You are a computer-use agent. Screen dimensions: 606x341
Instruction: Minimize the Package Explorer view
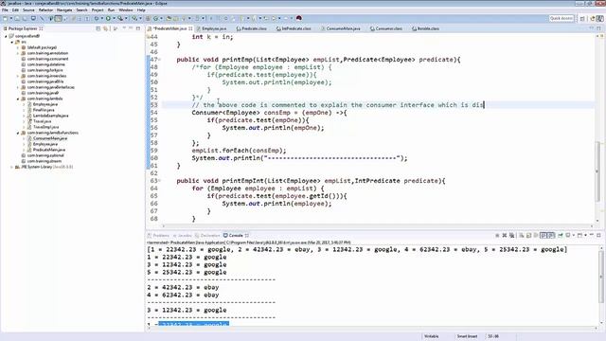pos(131,28)
